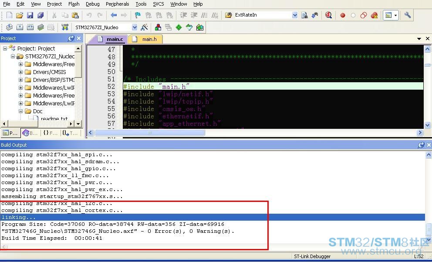This screenshot has height=262, width=432.
Task: Close the Build Output panel
Action: (429, 145)
